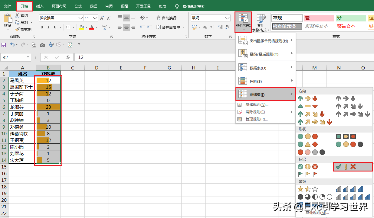Screen dimensions: 374x218
Task: Open the Top/Bottom Rules (最前/最后规则) submenu
Action: [266, 54]
